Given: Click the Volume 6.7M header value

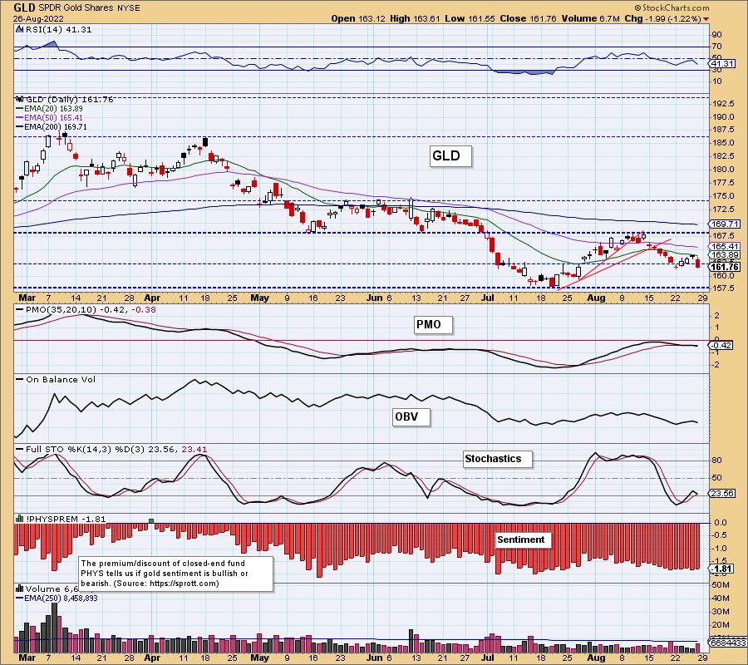Looking at the screenshot, I should (x=590, y=18).
